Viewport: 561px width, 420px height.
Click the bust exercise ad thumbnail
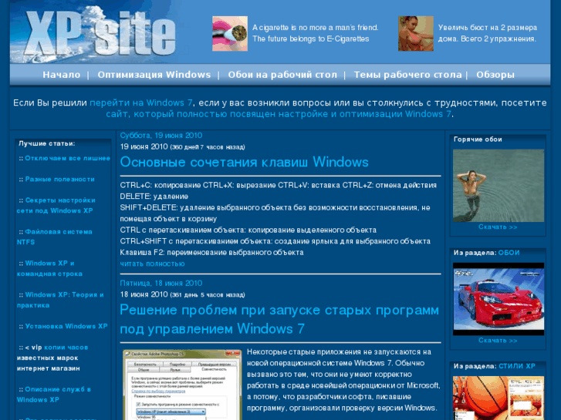(x=416, y=34)
